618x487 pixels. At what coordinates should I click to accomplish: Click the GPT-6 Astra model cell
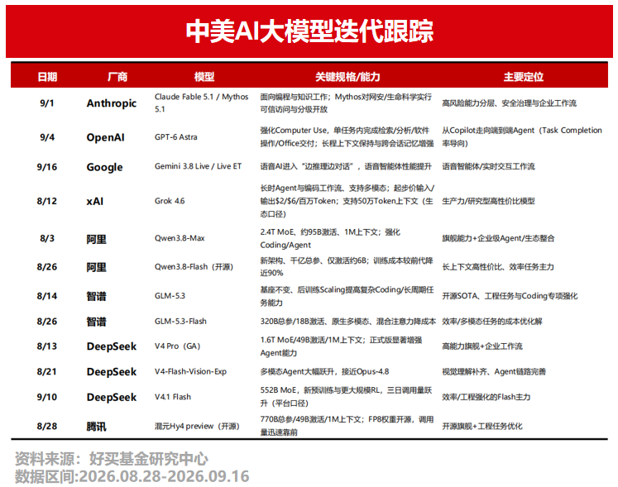pos(175,137)
